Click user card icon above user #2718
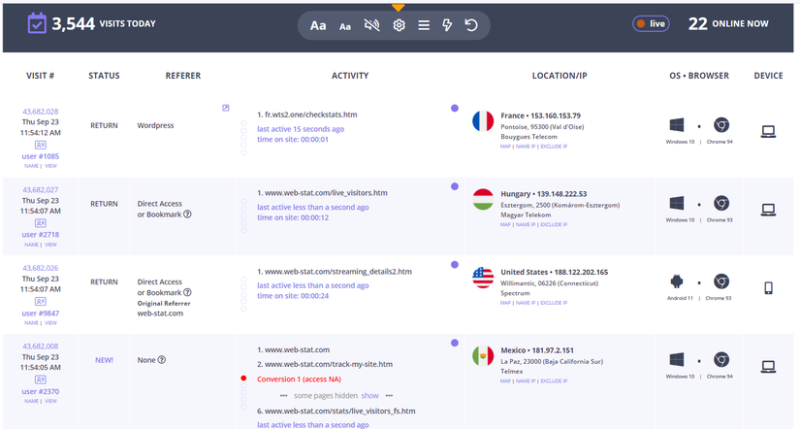Image resolution: width=800 pixels, height=429 pixels. pyautogui.click(x=41, y=223)
